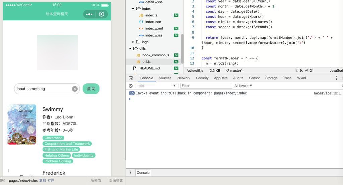Open the top context dropdown

157,86
